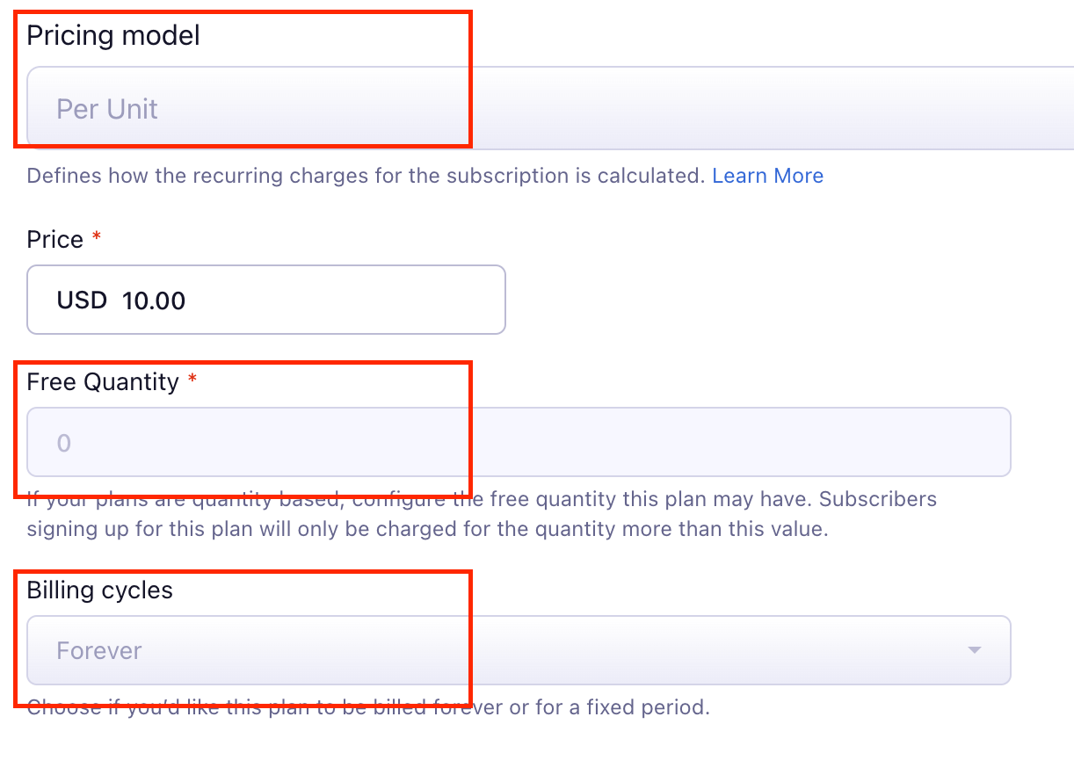This screenshot has height=782, width=1074.
Task: Click the 0 placeholder in Free Quantity
Action: click(x=63, y=443)
